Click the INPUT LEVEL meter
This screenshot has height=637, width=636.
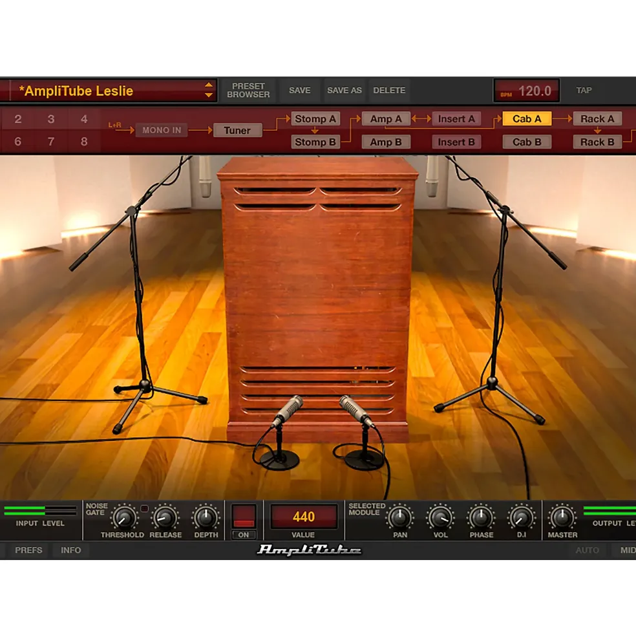[x=40, y=511]
